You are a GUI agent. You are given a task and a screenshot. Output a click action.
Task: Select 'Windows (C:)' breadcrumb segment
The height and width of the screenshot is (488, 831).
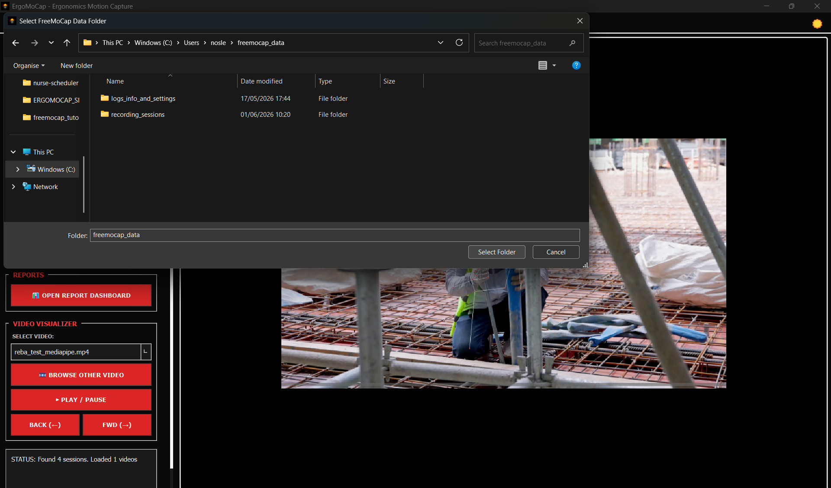[x=153, y=43]
